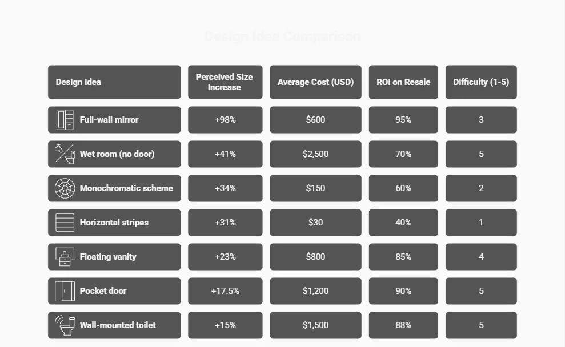Click the $2,500 cost cell
The width and height of the screenshot is (565, 347).
pyautogui.click(x=315, y=154)
